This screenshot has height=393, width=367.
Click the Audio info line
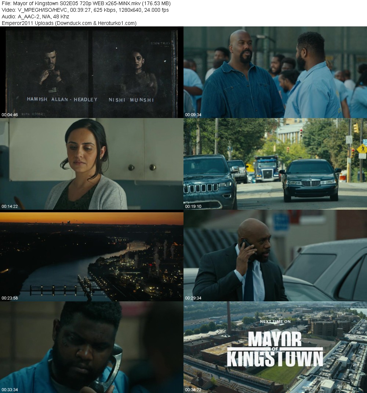(x=35, y=16)
